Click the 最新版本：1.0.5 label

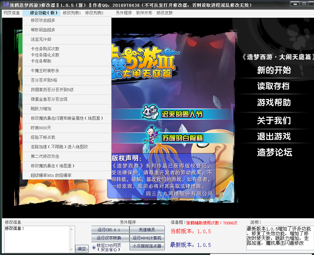tap(190, 245)
